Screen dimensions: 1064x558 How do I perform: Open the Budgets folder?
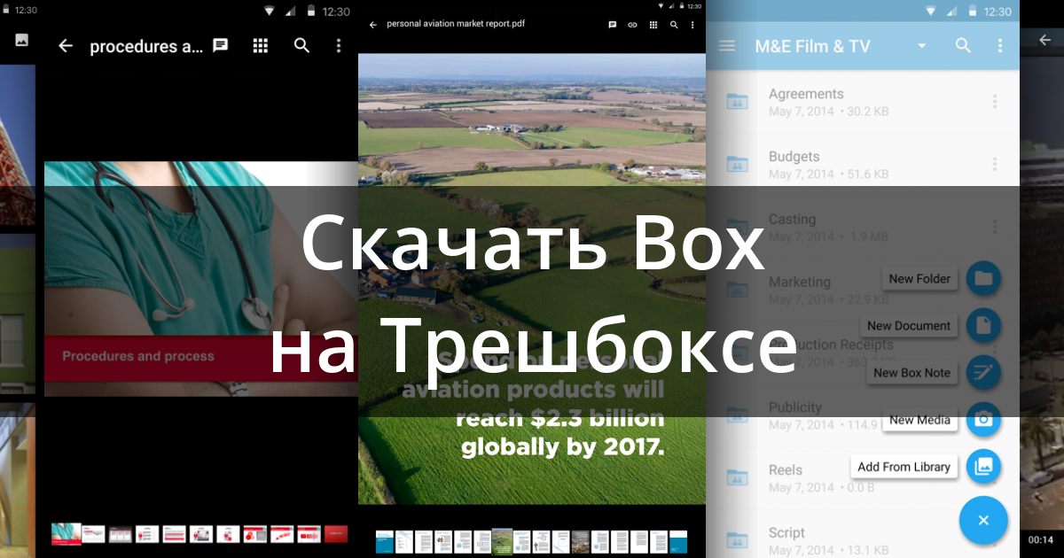[863, 165]
